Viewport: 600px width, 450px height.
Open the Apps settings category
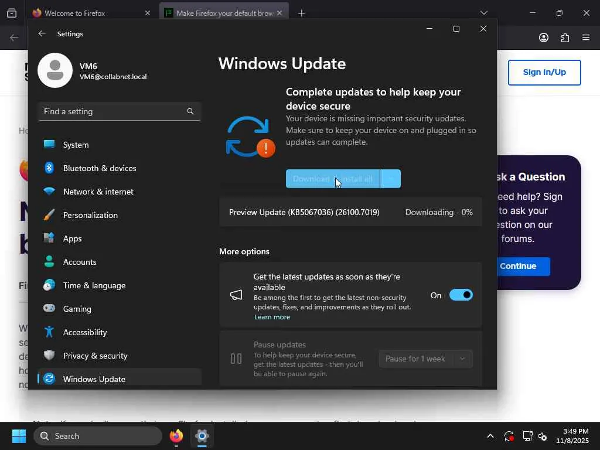click(120, 238)
